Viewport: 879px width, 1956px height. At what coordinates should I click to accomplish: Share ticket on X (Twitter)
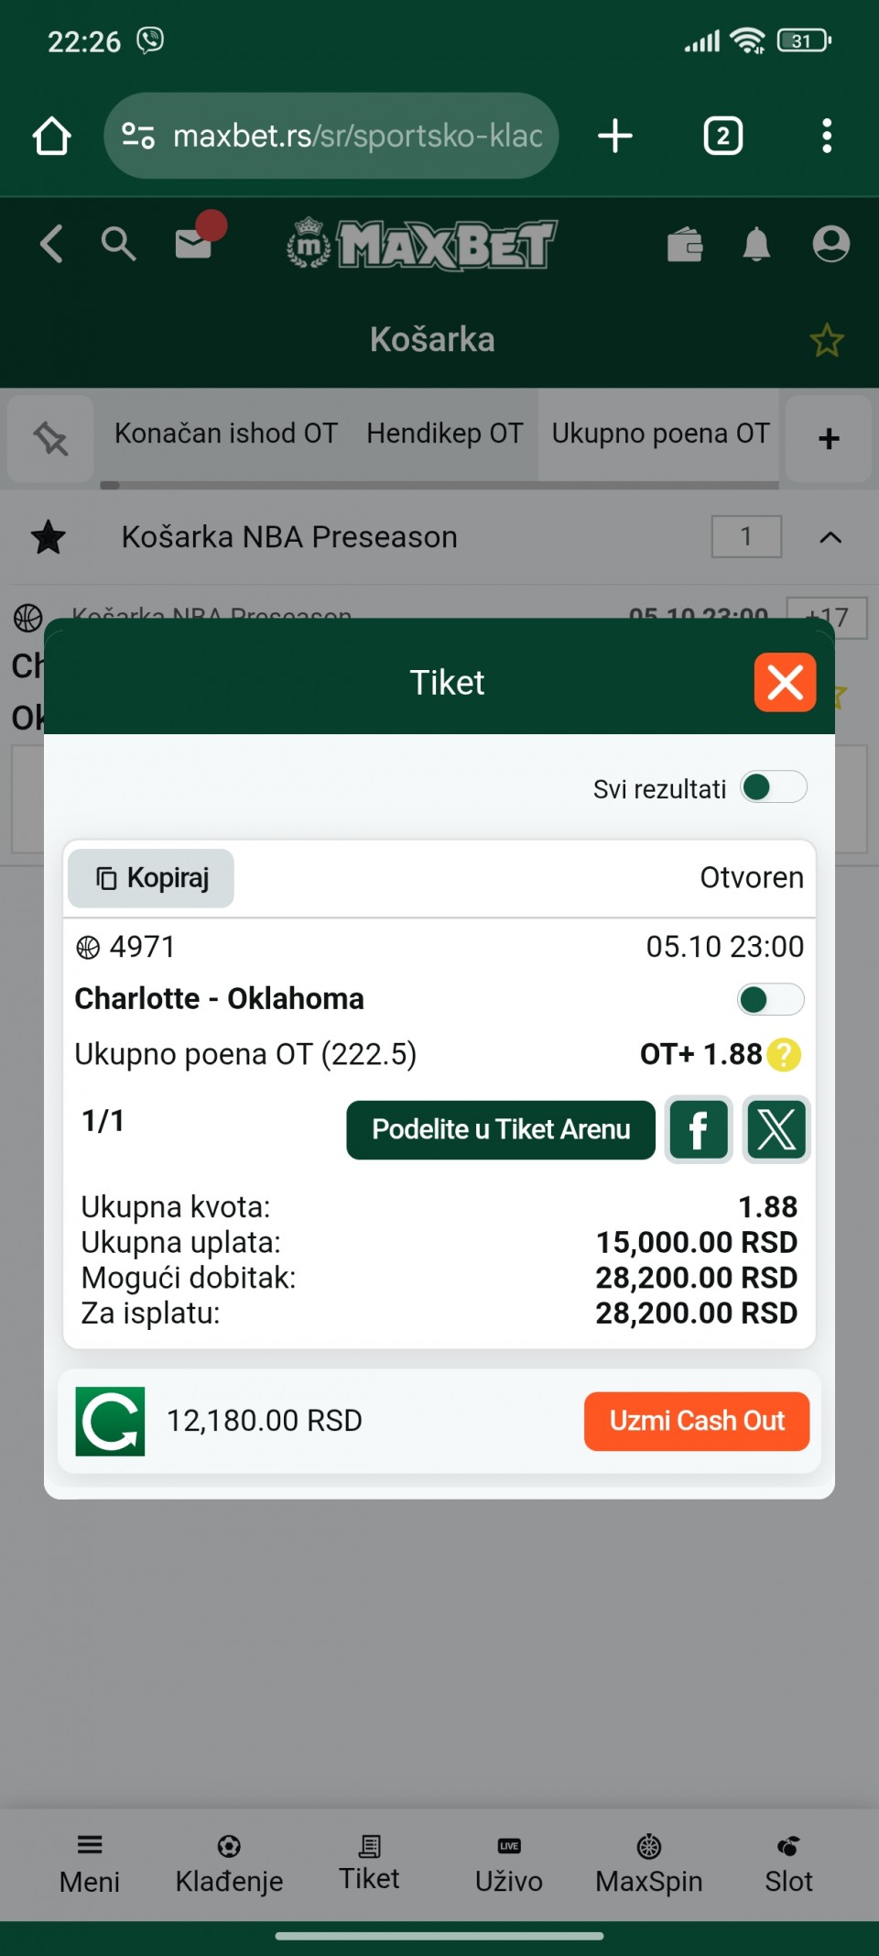(x=776, y=1129)
